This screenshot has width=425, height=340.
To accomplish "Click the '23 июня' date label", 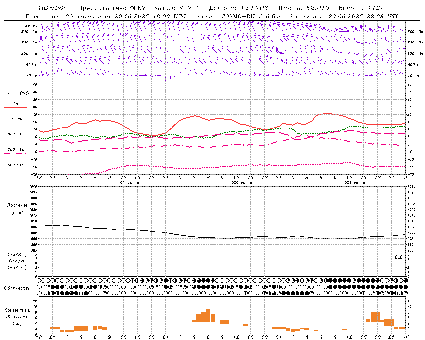I will [x=355, y=183].
